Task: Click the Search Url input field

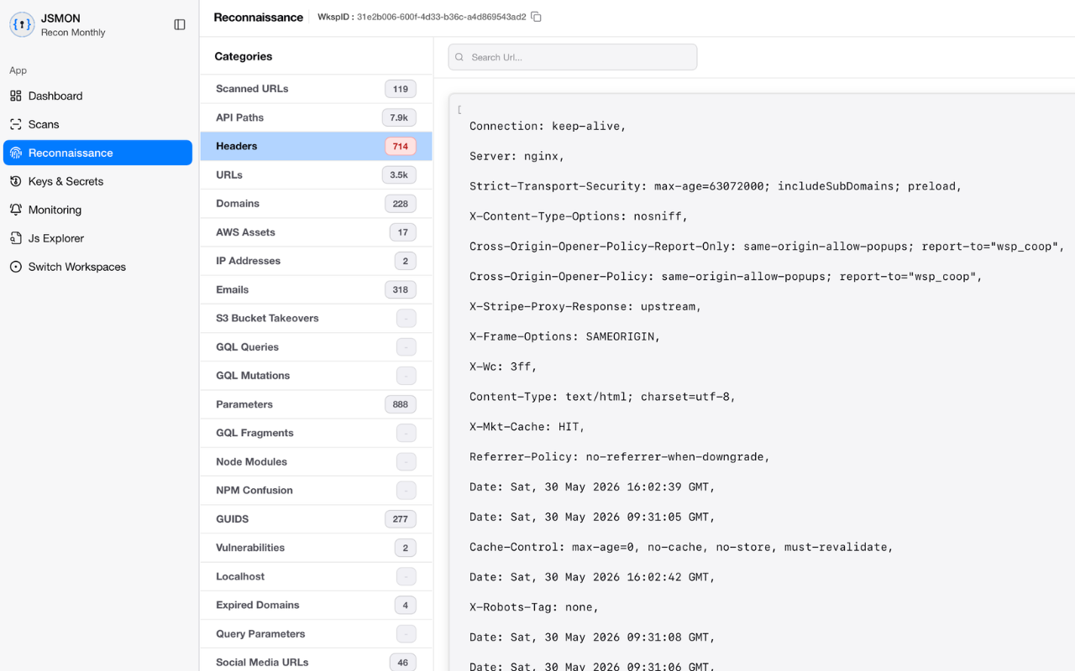Action: pyautogui.click(x=573, y=57)
